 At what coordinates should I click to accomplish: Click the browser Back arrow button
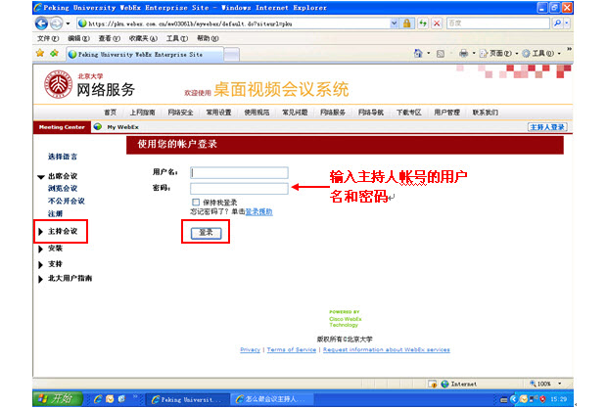[x=41, y=23]
